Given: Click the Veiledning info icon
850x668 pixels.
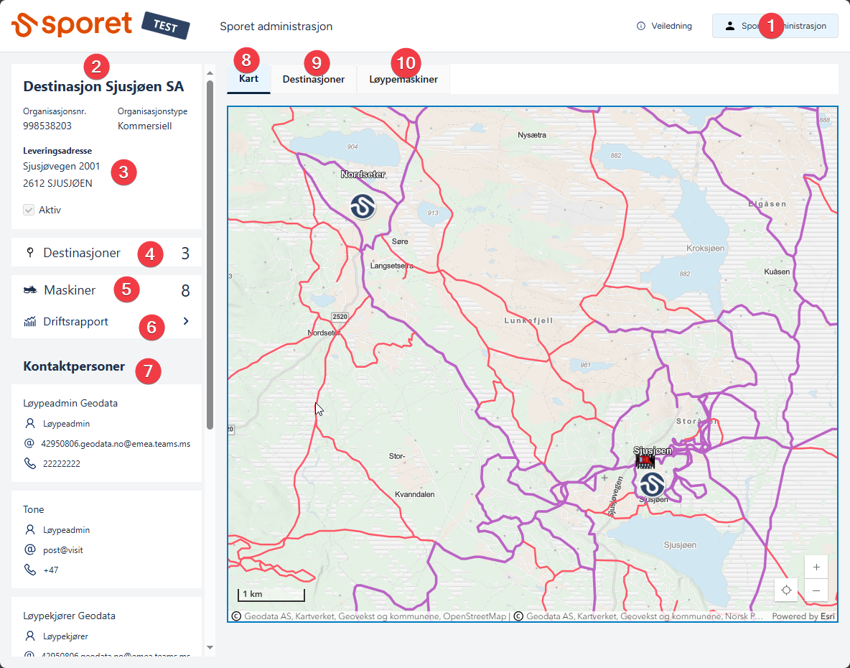Looking at the screenshot, I should coord(641,26).
